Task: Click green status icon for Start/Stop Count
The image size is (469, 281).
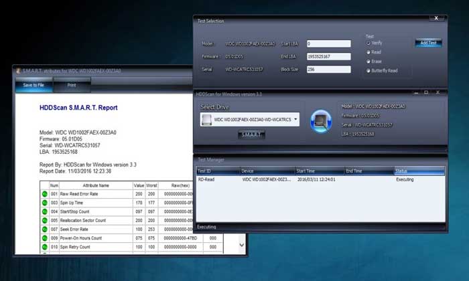Action: [44, 211]
